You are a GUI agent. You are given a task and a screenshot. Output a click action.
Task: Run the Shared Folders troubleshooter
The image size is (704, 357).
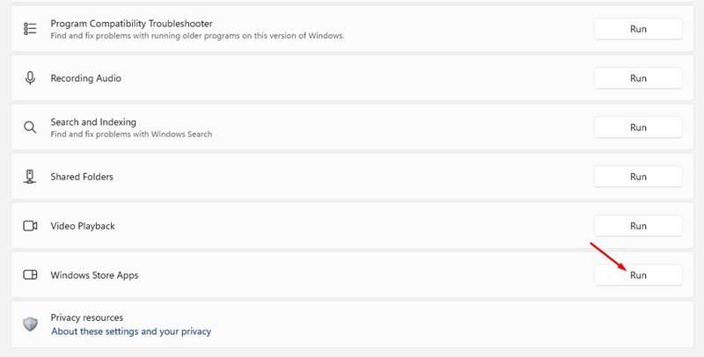(638, 177)
